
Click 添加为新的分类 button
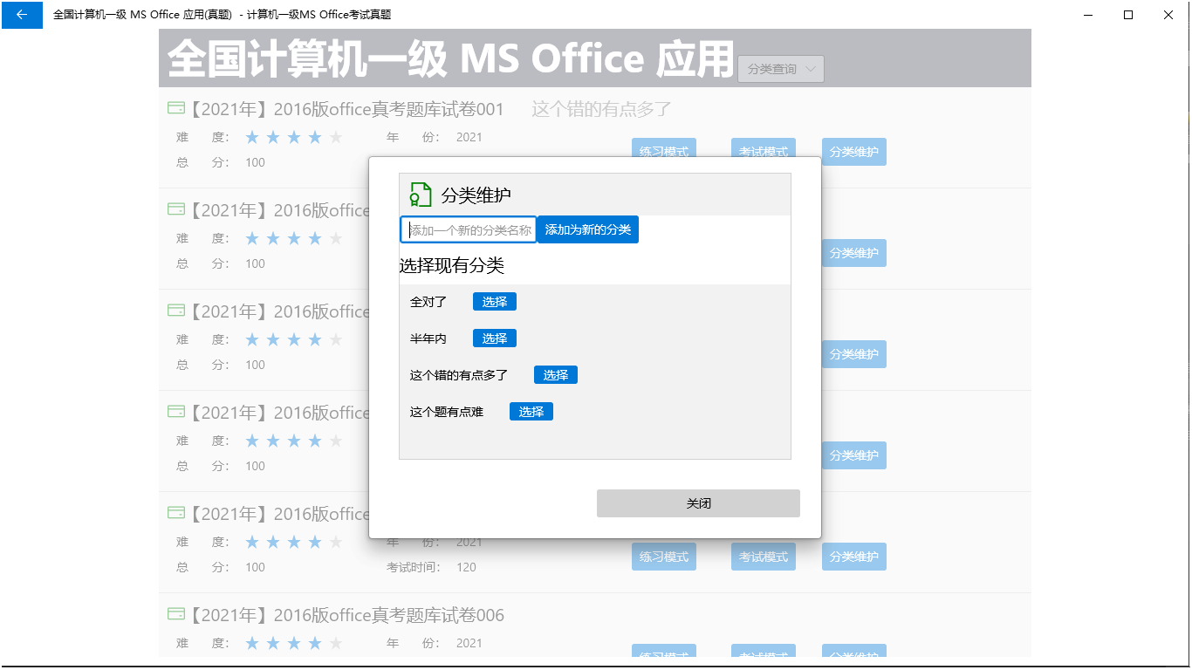pos(588,229)
